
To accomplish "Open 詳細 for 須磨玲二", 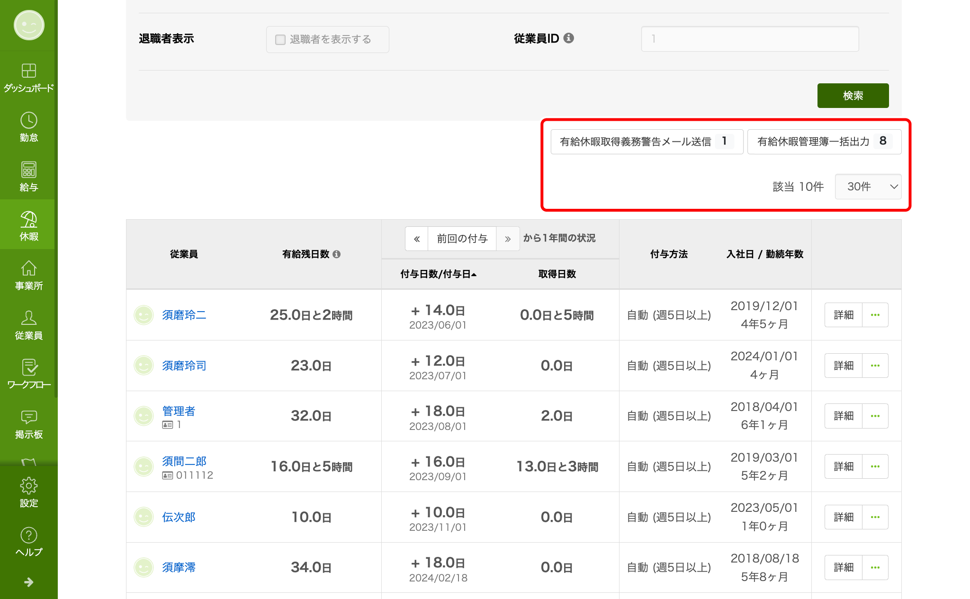I will (844, 315).
